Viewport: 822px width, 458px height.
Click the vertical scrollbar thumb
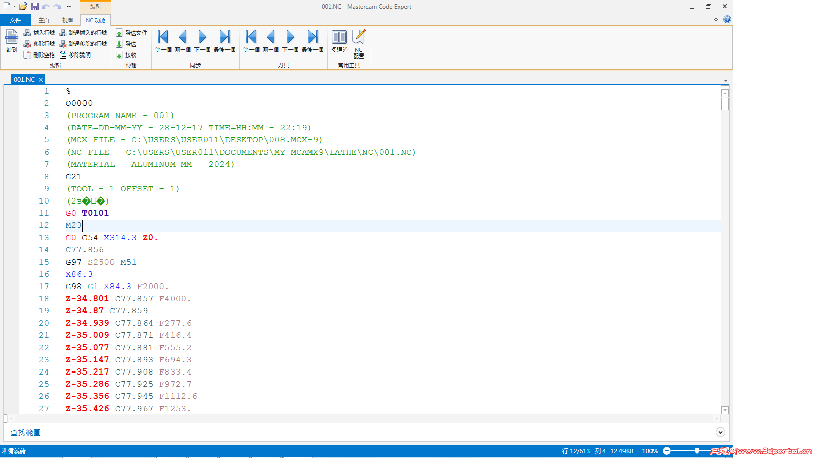[x=725, y=104]
